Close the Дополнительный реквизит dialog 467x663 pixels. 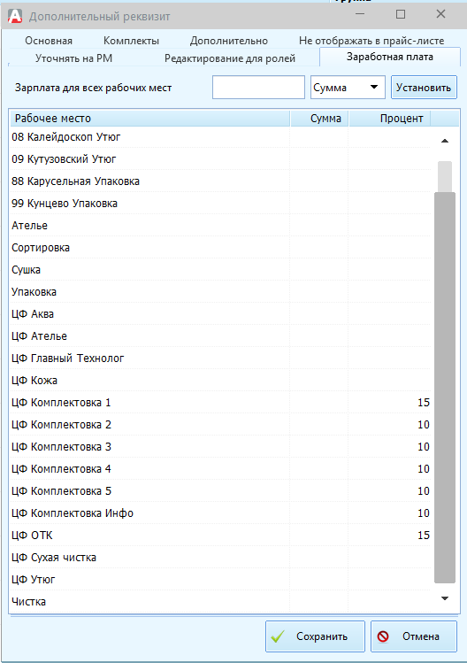click(440, 14)
